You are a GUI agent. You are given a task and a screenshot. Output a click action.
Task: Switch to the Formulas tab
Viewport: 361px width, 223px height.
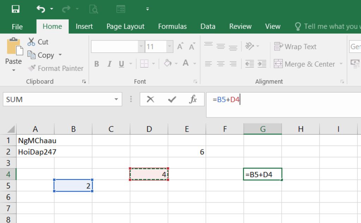pyautogui.click(x=172, y=26)
